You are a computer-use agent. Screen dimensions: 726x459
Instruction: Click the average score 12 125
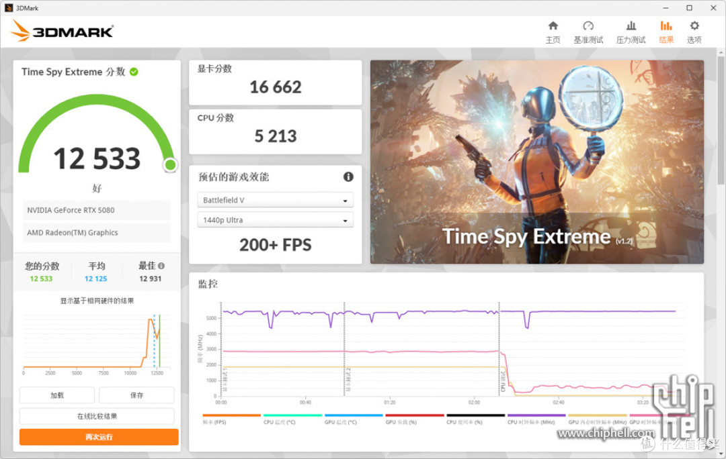tap(96, 278)
